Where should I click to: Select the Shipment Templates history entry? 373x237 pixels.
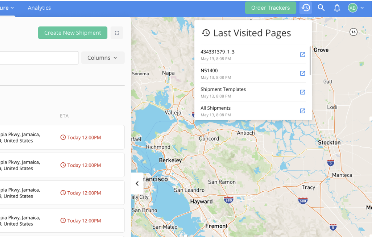(x=253, y=92)
